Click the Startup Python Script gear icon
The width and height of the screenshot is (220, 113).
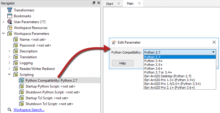pos(21,86)
